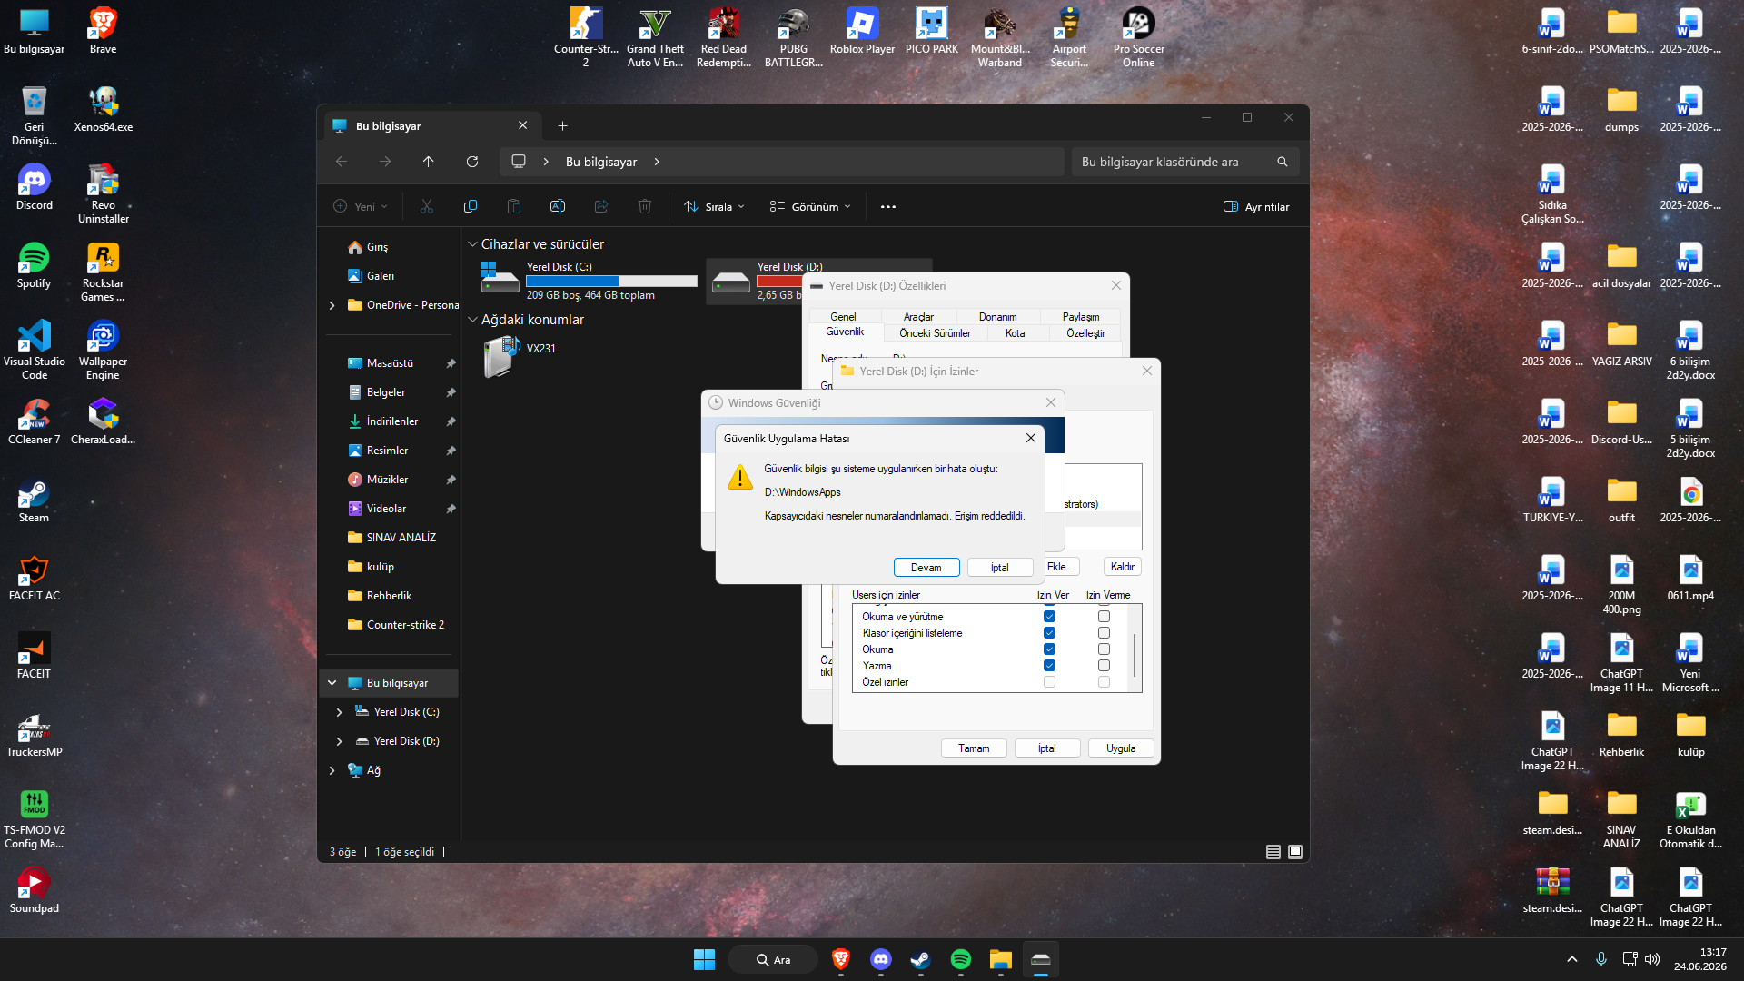This screenshot has width=1744, height=981.
Task: Toggle İzin Ver checkbox for Yazma
Action: click(x=1049, y=666)
